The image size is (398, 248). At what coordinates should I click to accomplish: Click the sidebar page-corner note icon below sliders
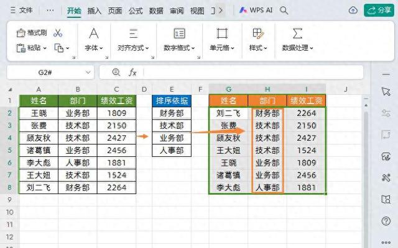(386, 135)
